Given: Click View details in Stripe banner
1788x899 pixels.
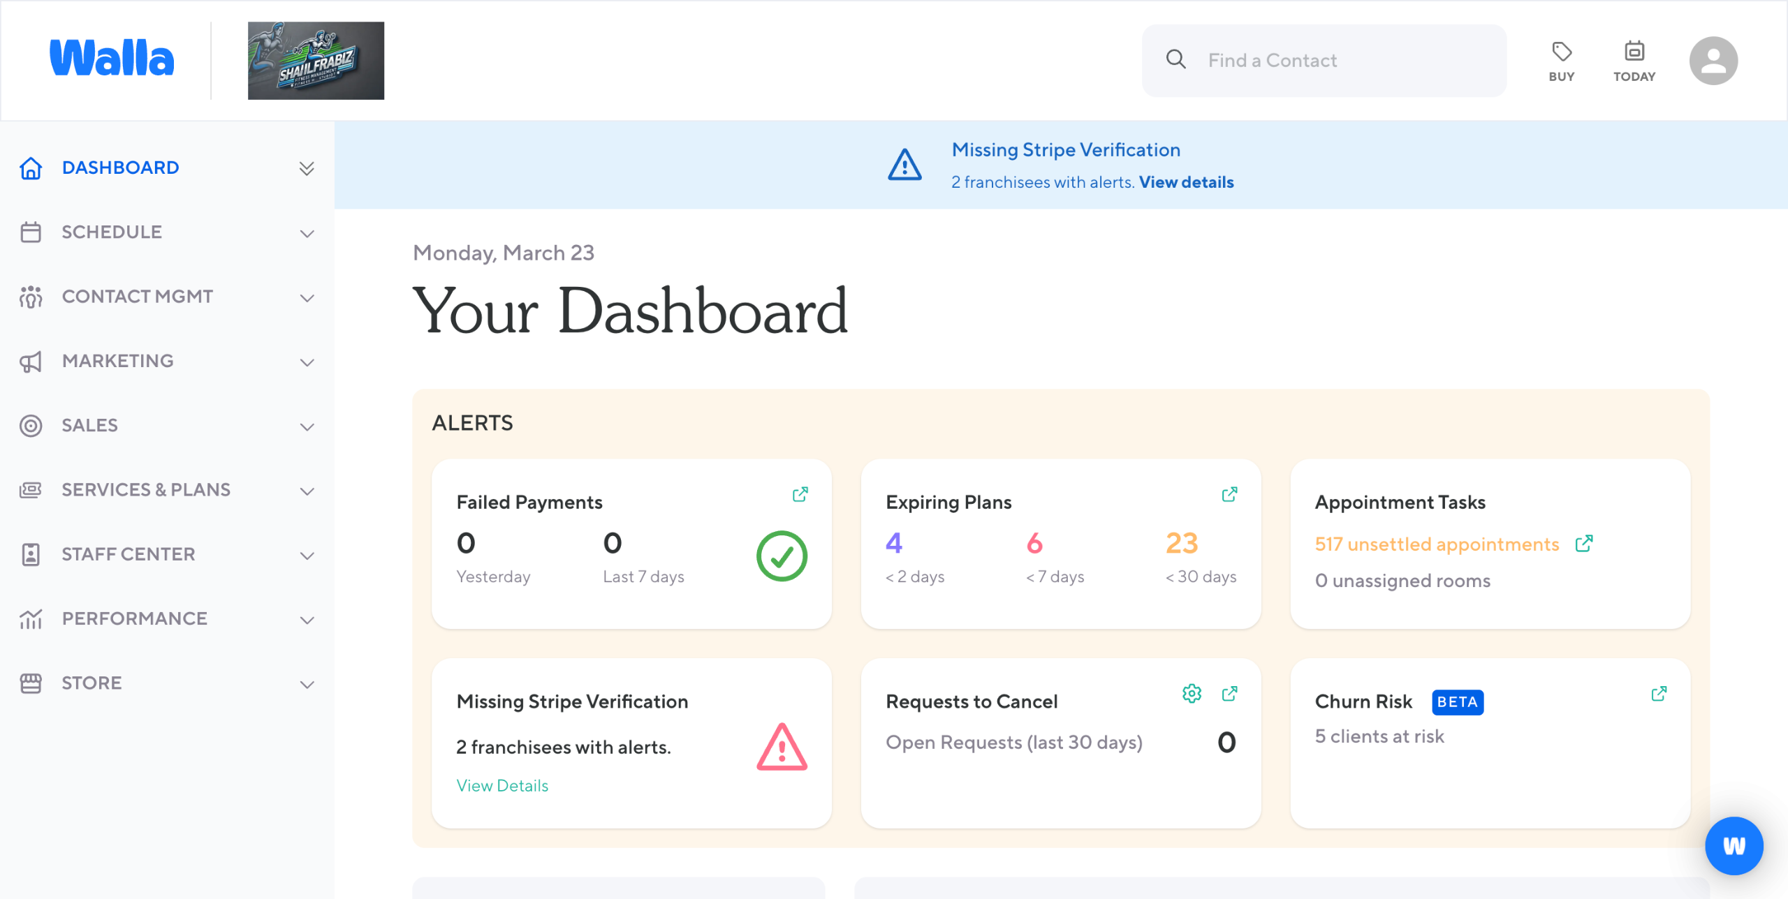Looking at the screenshot, I should [1186, 182].
